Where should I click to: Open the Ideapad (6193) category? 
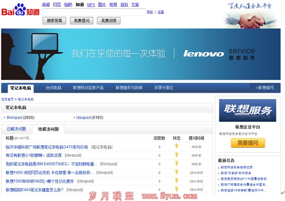coord(90,118)
